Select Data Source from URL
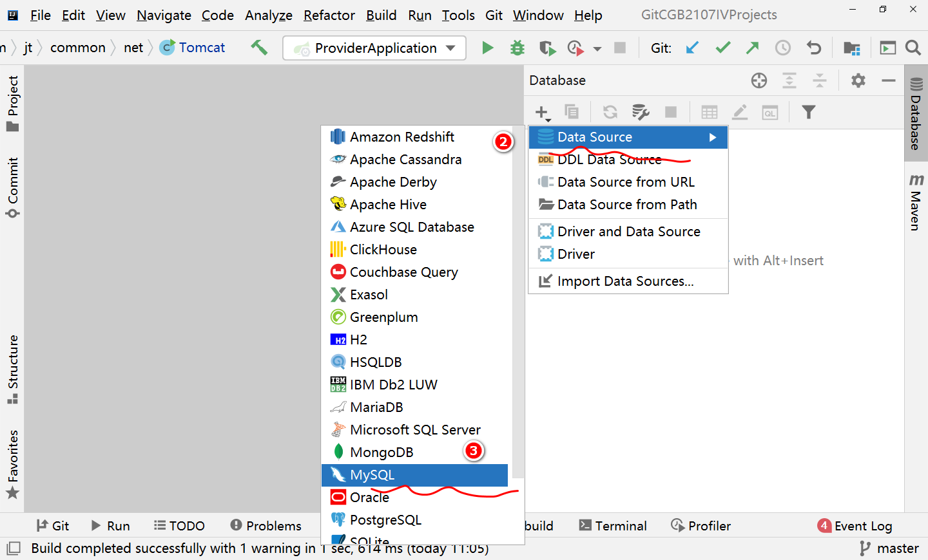Viewport: 928px width, 560px height. 628,182
